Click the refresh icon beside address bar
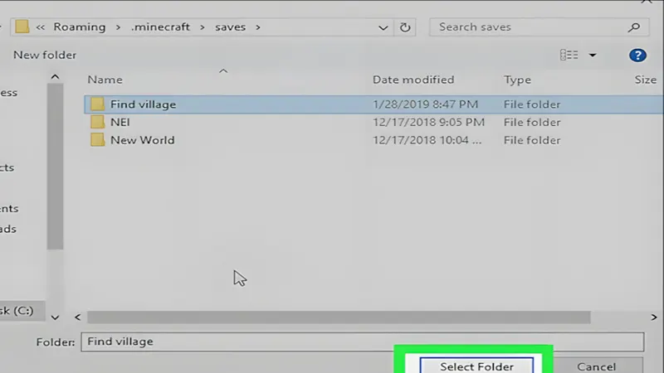This screenshot has height=373, width=664. [405, 27]
